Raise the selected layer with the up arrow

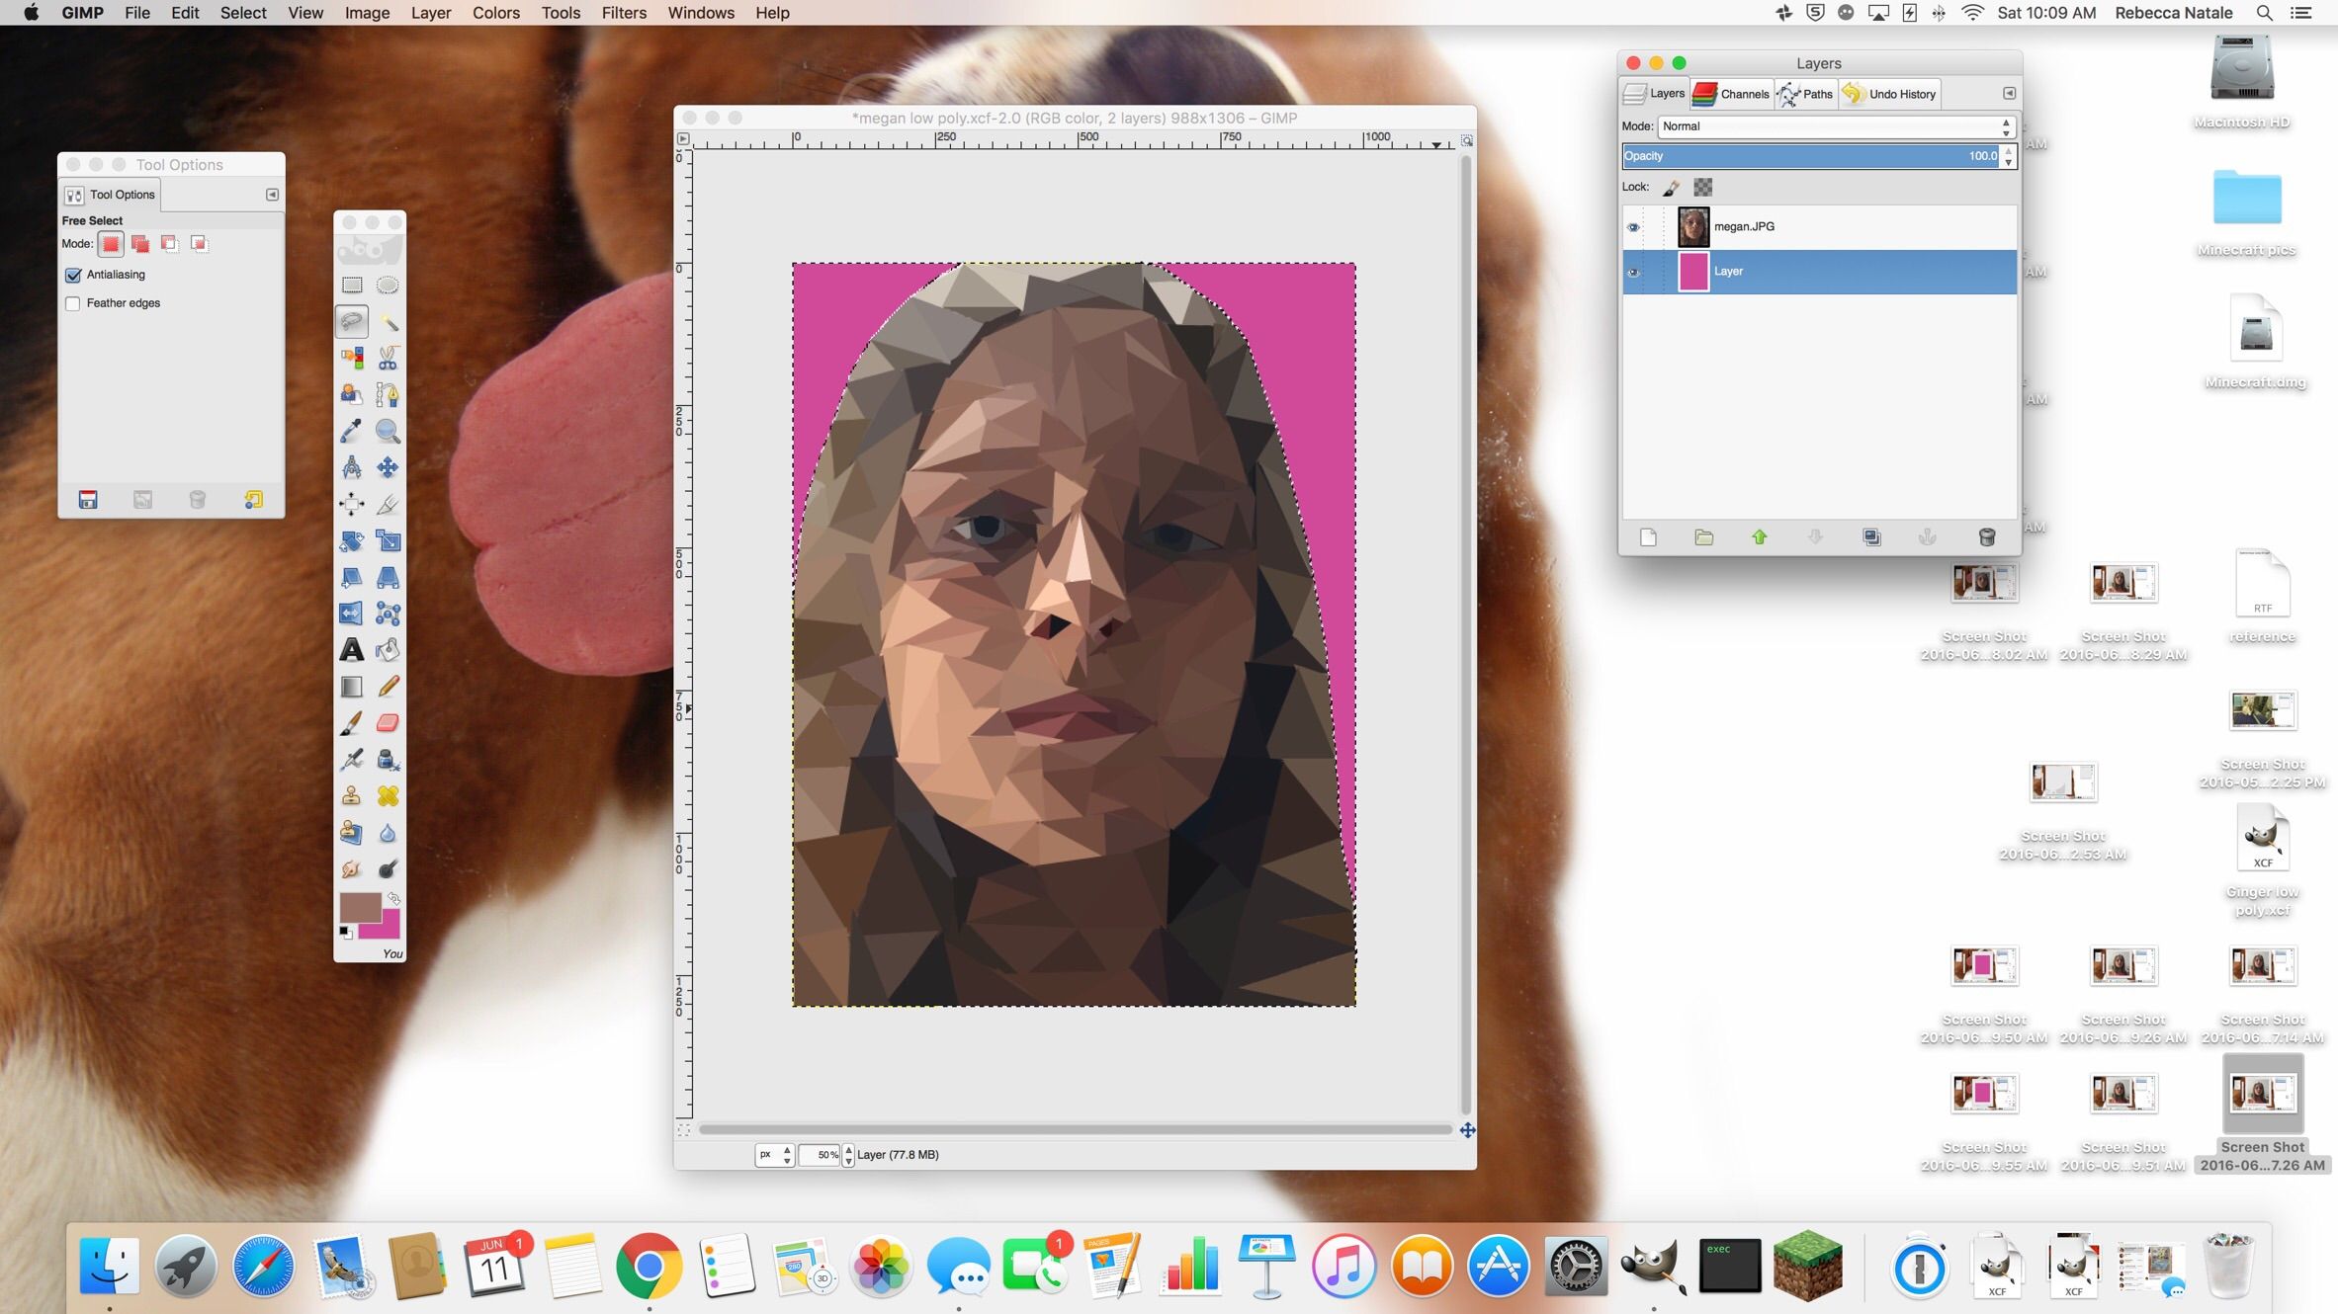(x=1759, y=537)
